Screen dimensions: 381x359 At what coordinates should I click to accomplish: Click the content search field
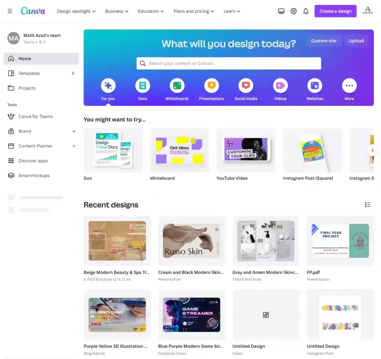(229, 63)
